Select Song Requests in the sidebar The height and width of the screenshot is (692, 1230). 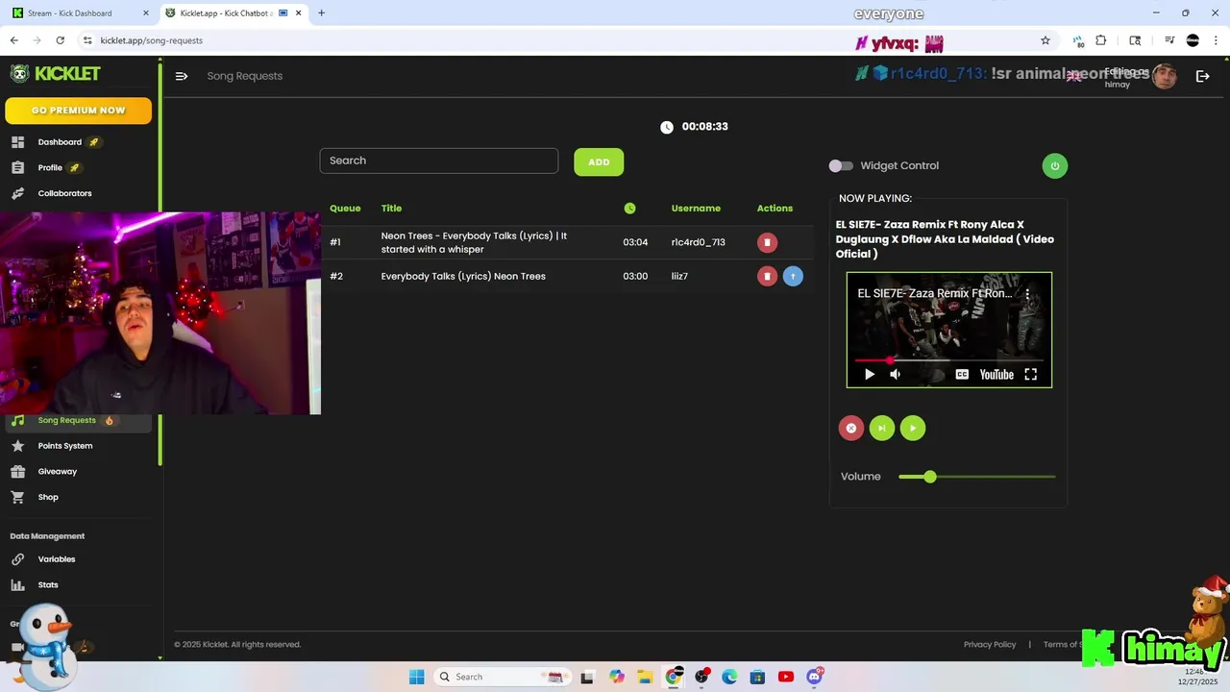coord(77,421)
